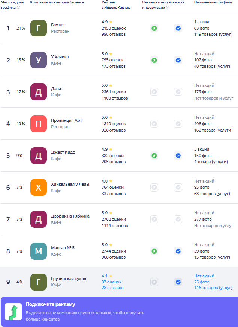The height and width of the screenshot is (327, 238).
Task: Click grey advertising icon in Дача row
Action: (x=154, y=92)
